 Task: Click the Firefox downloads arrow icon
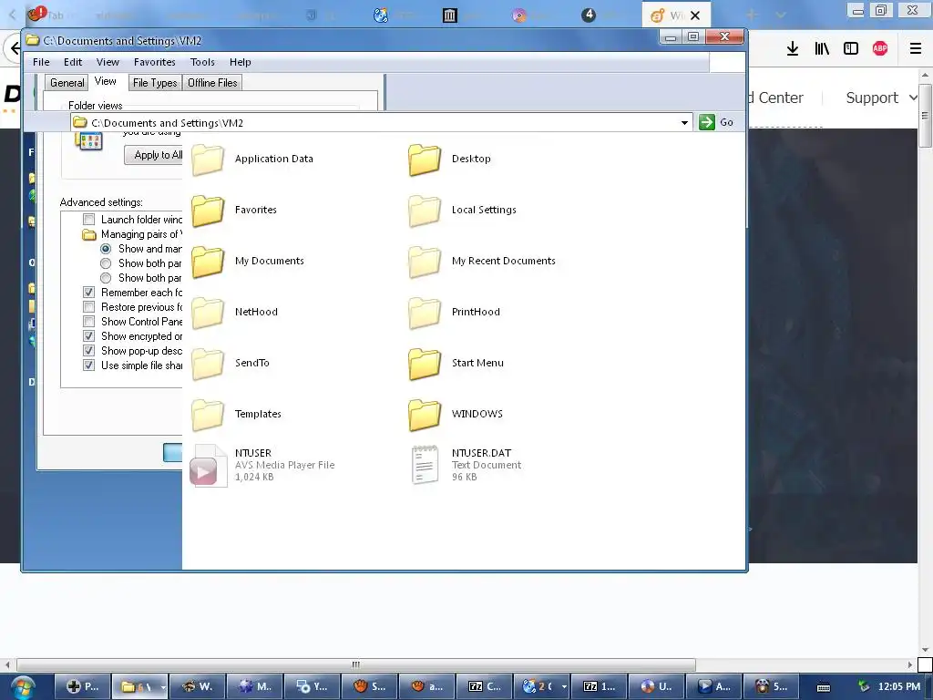[x=792, y=49]
